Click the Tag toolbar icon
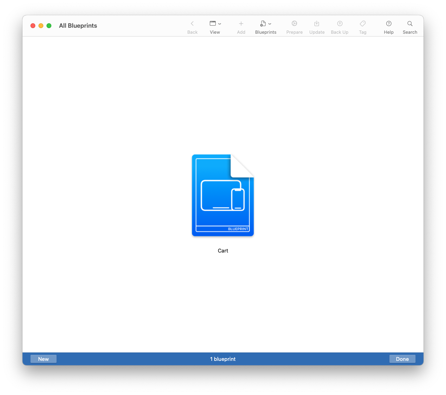 363,24
